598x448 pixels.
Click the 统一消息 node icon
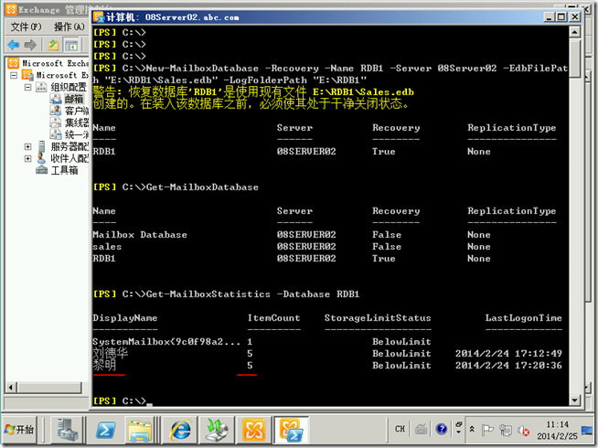click(56, 134)
